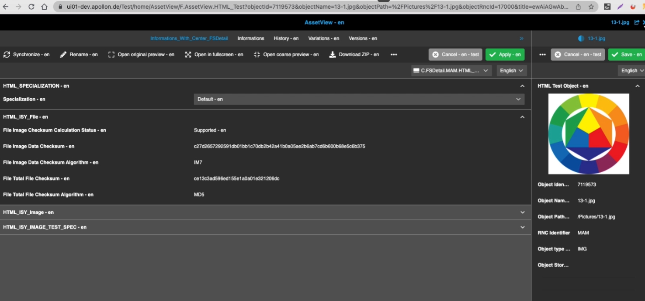The width and height of the screenshot is (645, 301).
Task: Open 13-1.jpg in new window icon
Action: (636, 22)
